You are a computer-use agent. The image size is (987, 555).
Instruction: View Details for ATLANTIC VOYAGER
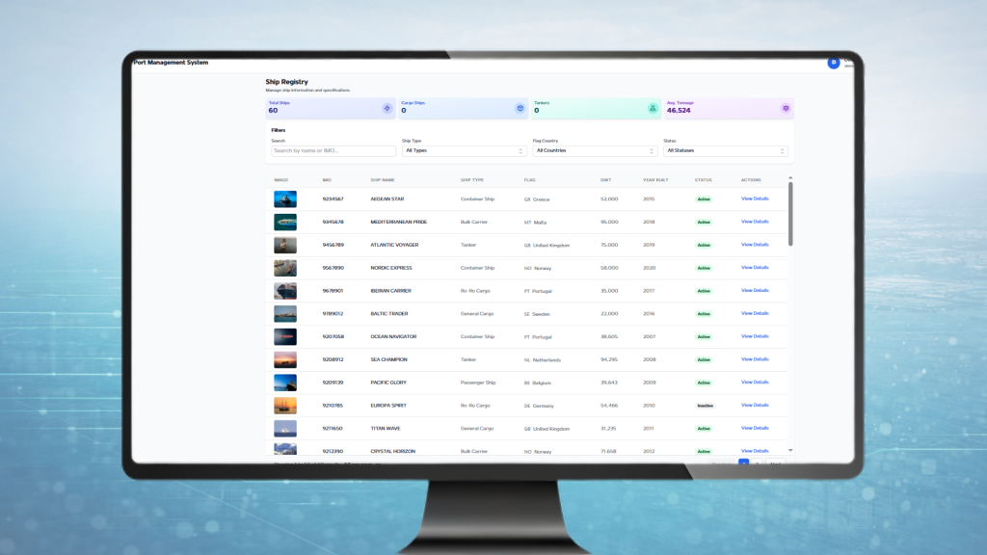coord(755,245)
